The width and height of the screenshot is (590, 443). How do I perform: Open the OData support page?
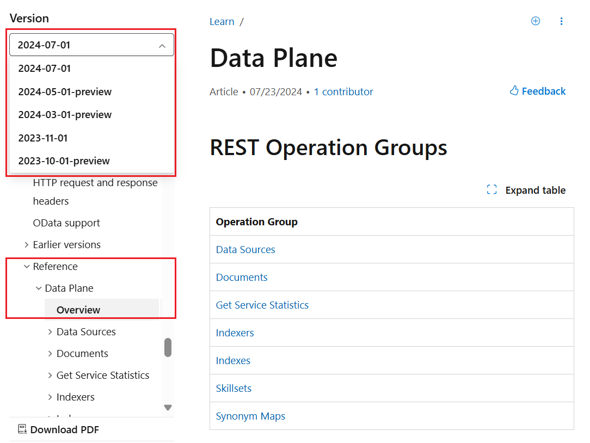tap(66, 223)
